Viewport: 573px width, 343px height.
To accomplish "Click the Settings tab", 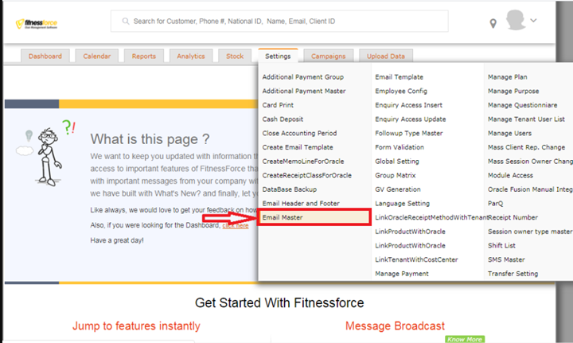I will 278,56.
